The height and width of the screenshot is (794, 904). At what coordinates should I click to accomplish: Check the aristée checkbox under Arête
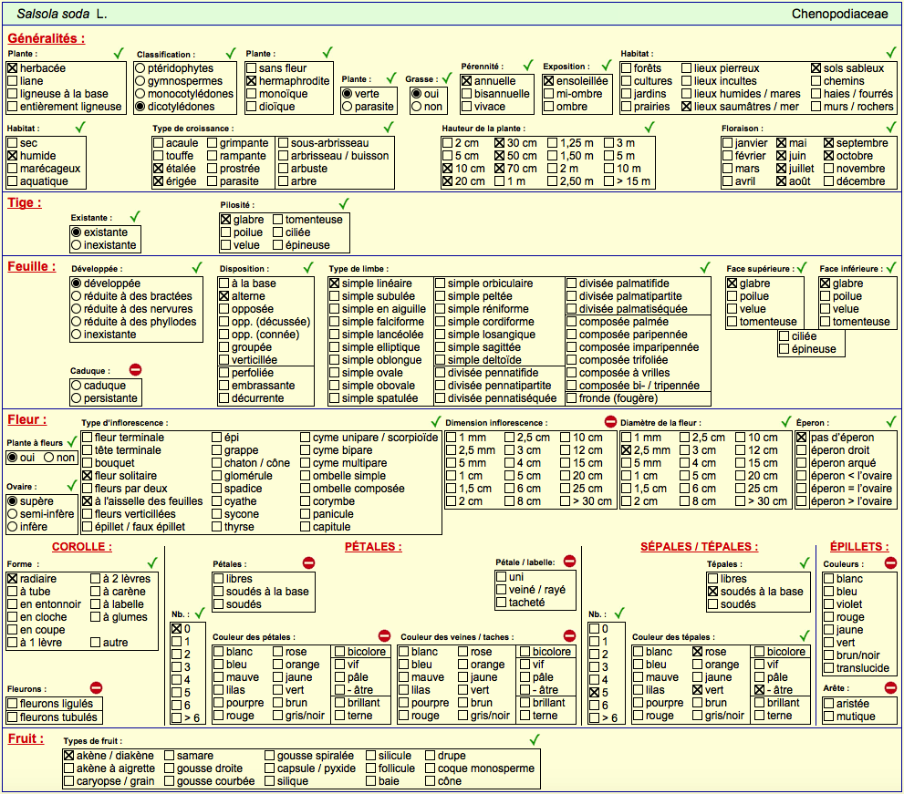pos(829,704)
